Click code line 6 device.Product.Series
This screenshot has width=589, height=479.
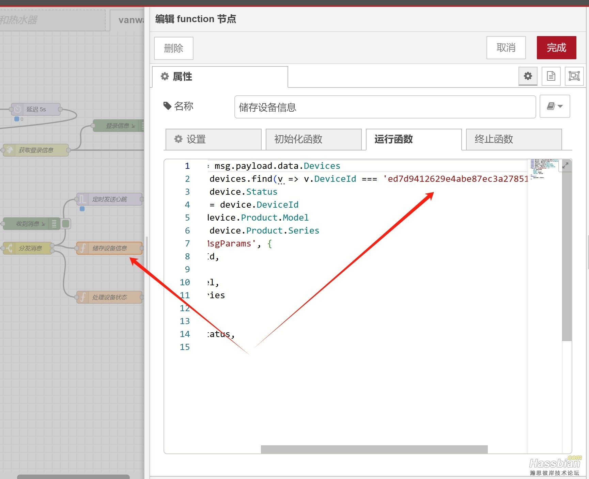264,230
